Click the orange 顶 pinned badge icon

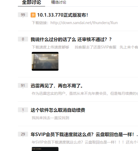click(33, 15)
